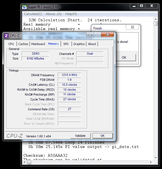This screenshot has height=169, width=162.
Task: Click the Checksum: A50AAA32 line in Super PI
Action: [45, 155]
